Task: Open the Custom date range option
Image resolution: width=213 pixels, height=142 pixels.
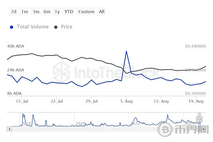Action: pyautogui.click(x=86, y=12)
